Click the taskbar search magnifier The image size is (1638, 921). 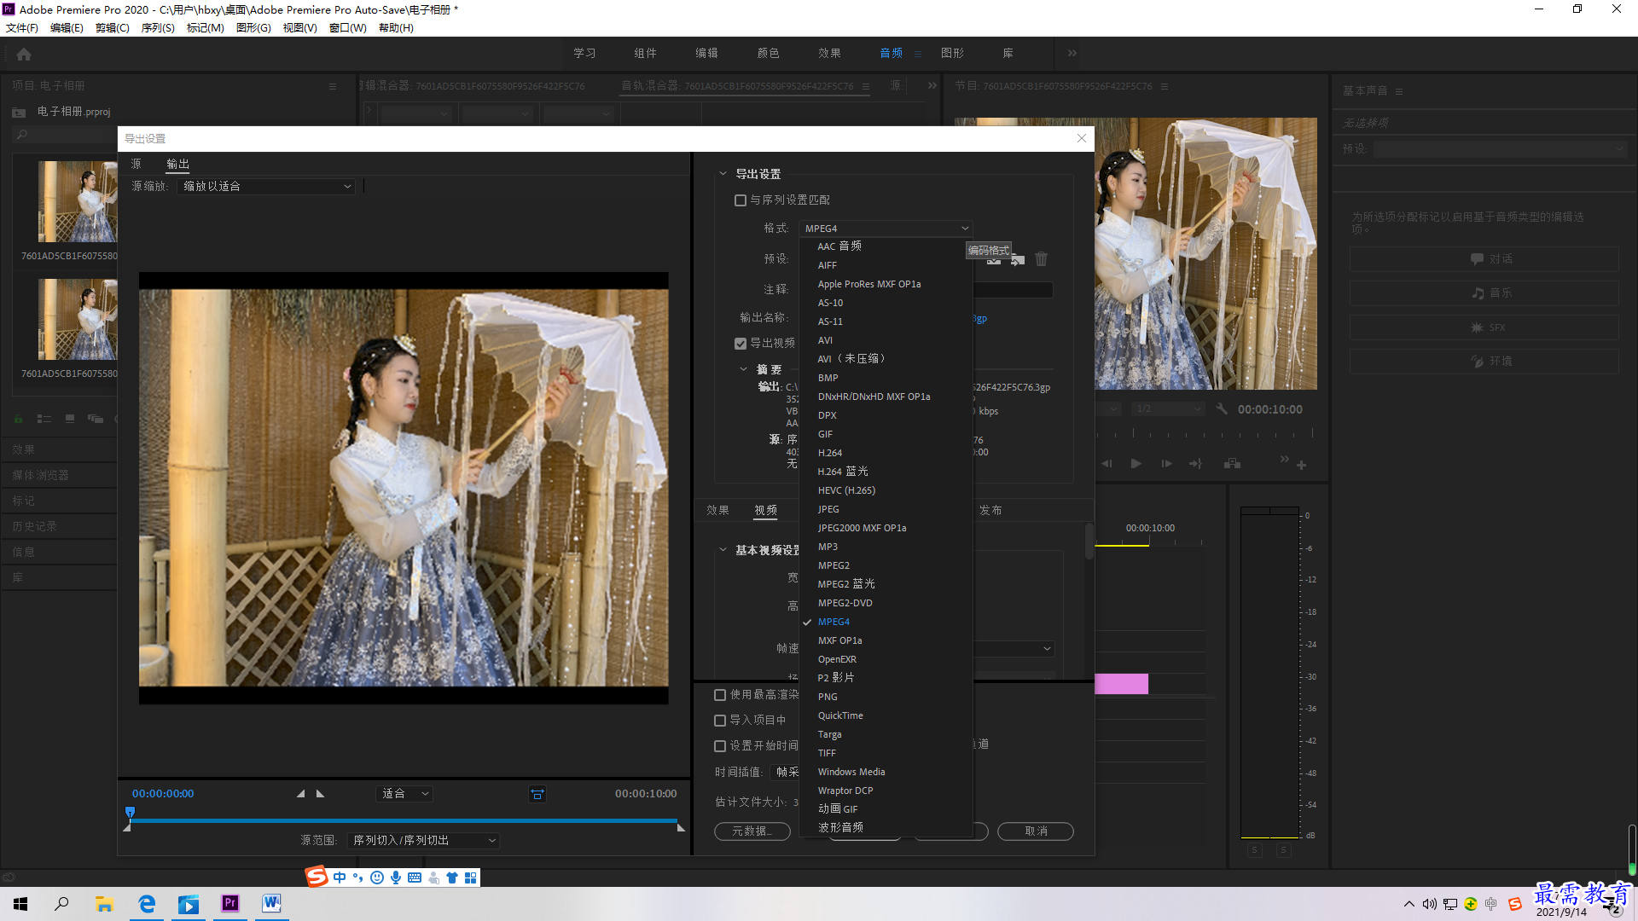pyautogui.click(x=61, y=904)
